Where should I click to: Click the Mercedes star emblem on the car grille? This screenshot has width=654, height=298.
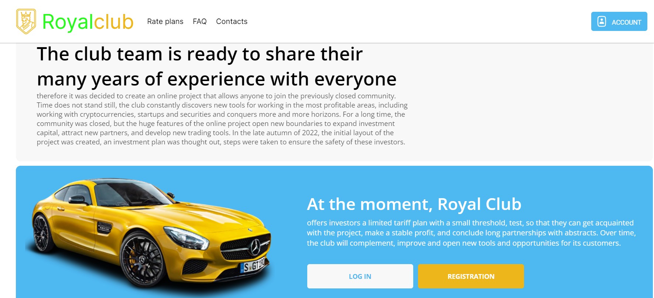click(255, 247)
